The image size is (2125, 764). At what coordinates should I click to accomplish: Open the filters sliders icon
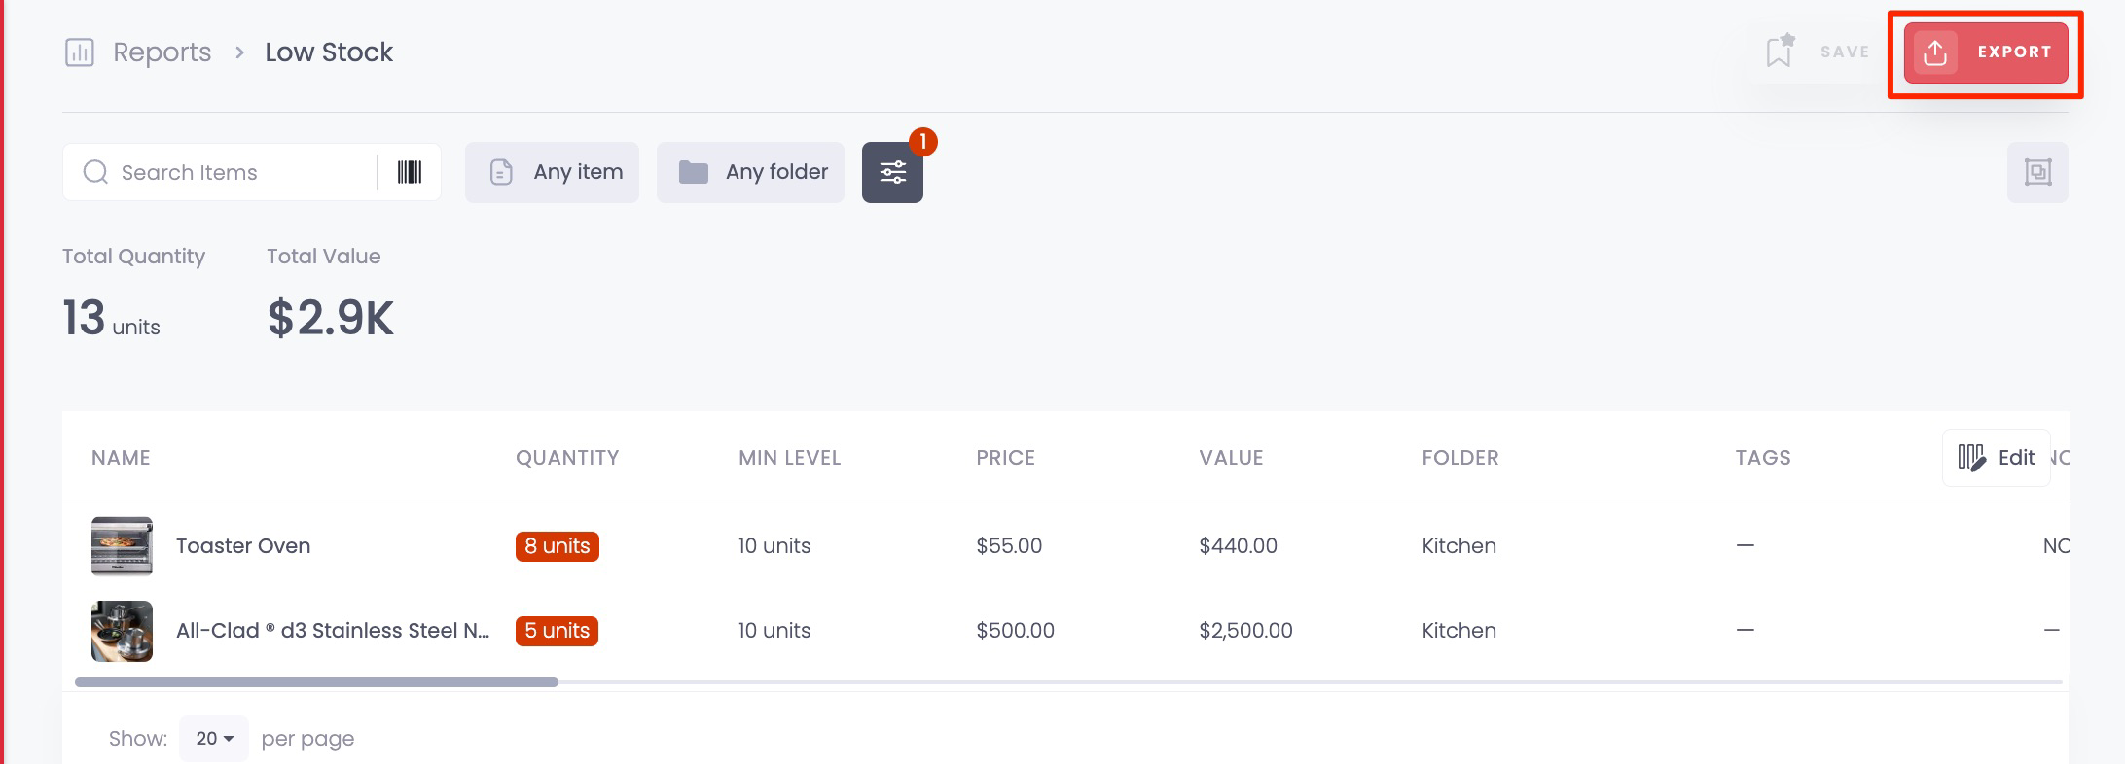pos(892,173)
